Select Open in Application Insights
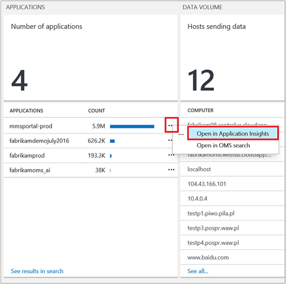286x284 pixels. [x=233, y=133]
